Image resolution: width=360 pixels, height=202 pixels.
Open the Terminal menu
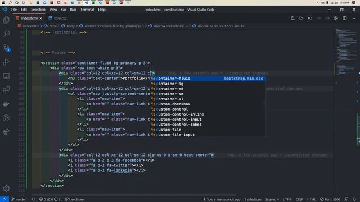[87, 10]
